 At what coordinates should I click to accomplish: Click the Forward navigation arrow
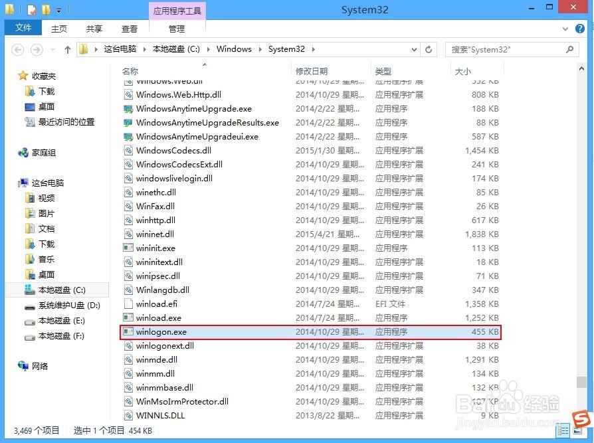pyautogui.click(x=37, y=50)
